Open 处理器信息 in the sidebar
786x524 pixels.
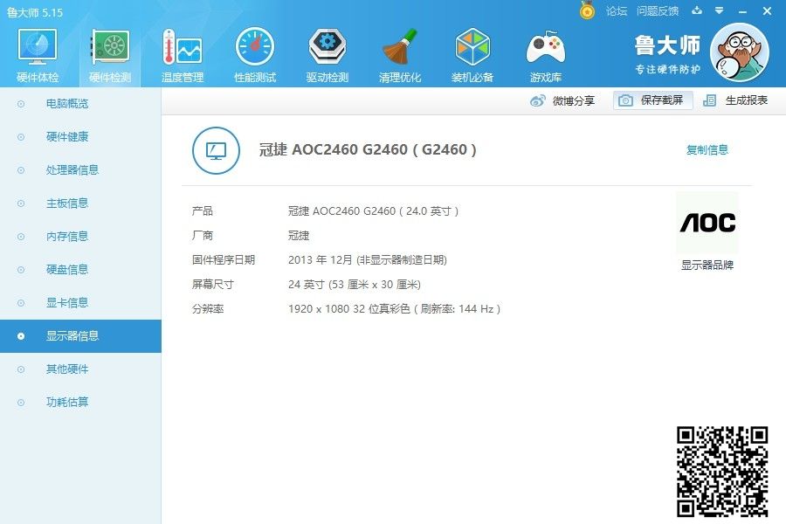[72, 170]
